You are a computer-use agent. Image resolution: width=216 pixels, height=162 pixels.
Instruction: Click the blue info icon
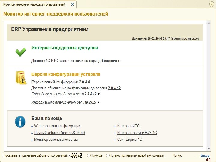20,121
